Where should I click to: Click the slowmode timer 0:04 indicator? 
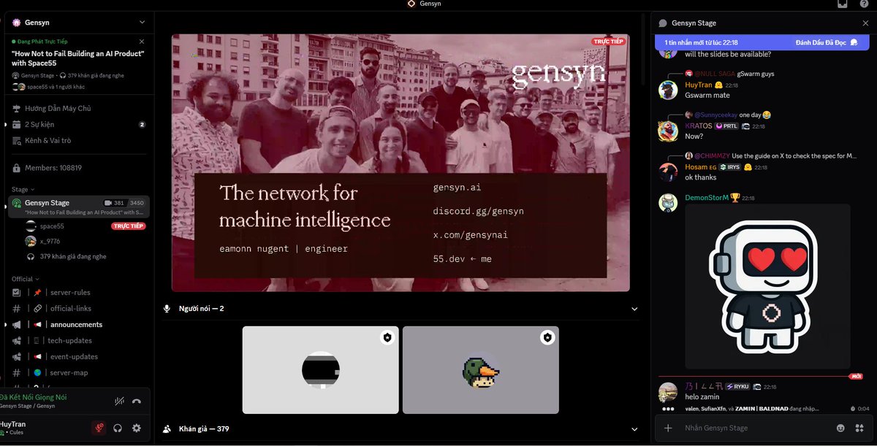859,409
